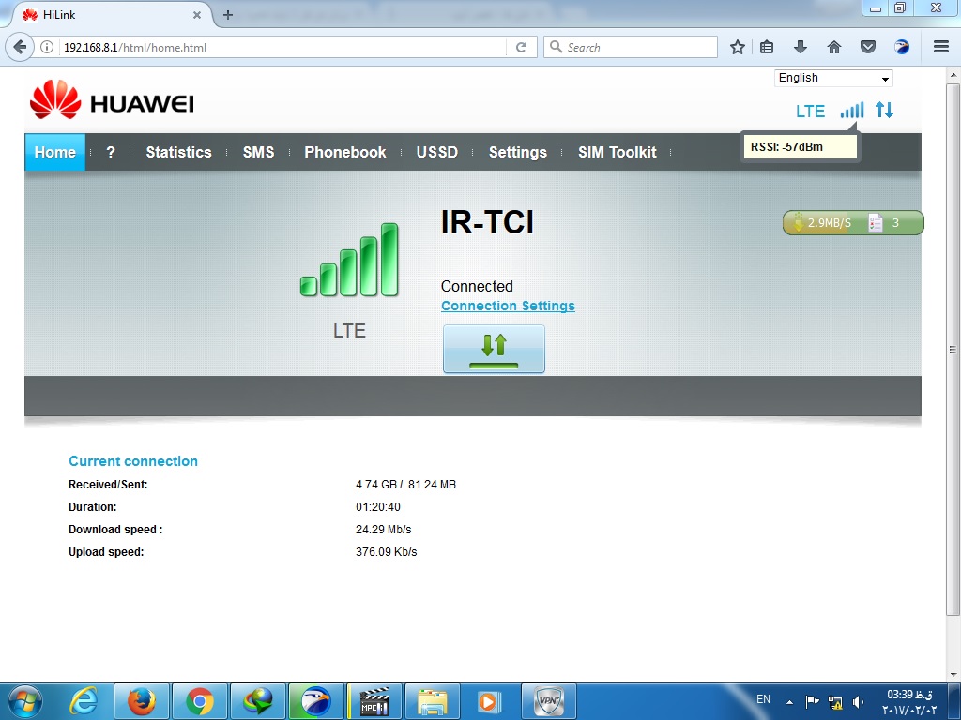Open the USSD tab
961x720 pixels.
(437, 152)
